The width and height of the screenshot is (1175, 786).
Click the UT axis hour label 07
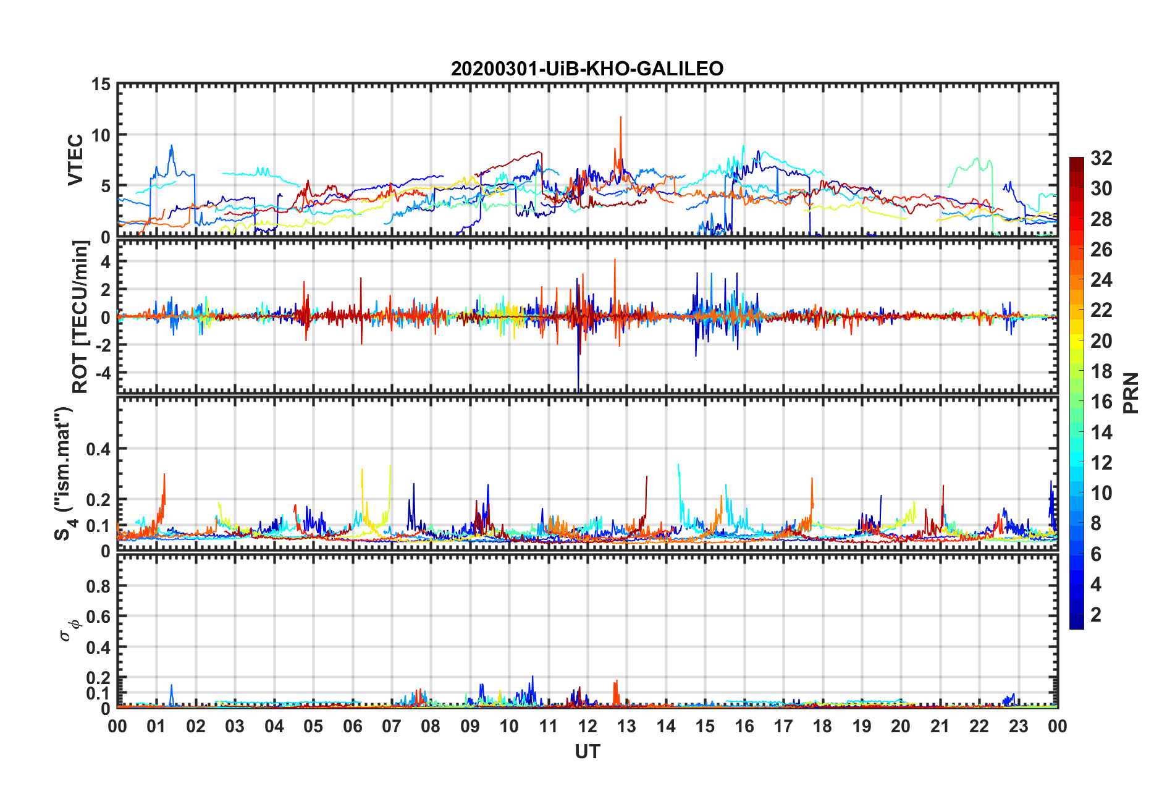tap(392, 726)
